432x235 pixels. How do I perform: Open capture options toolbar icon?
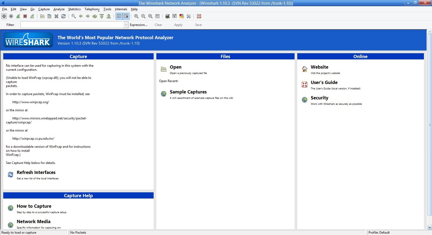(11, 16)
